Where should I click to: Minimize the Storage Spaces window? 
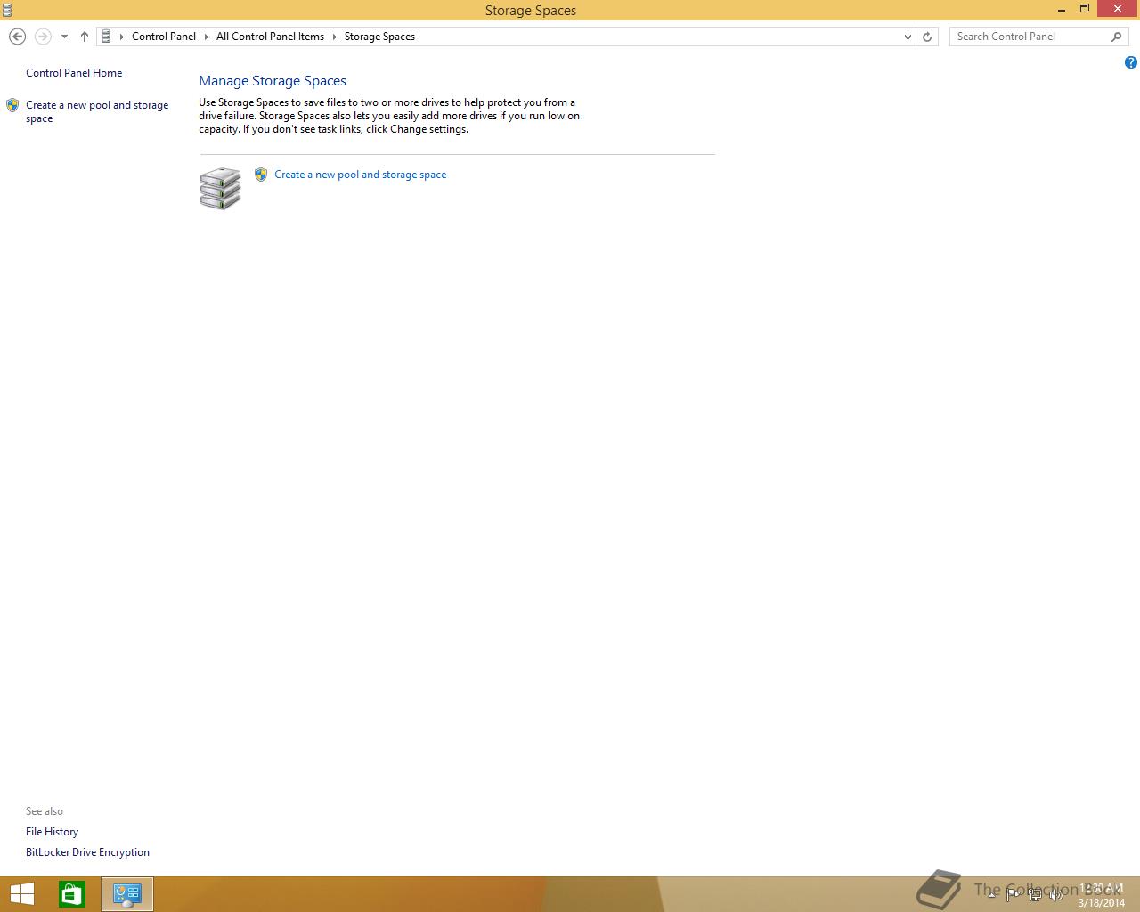point(1062,10)
